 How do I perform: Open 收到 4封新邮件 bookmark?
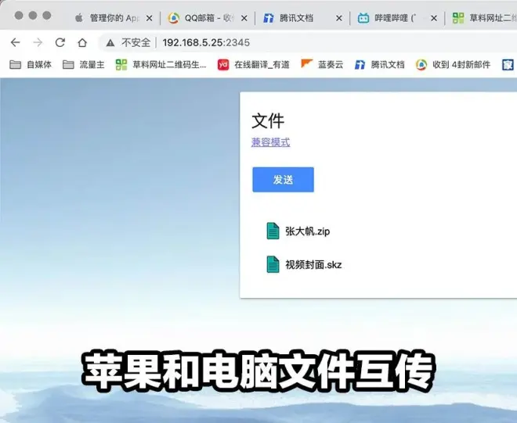pyautogui.click(x=454, y=65)
